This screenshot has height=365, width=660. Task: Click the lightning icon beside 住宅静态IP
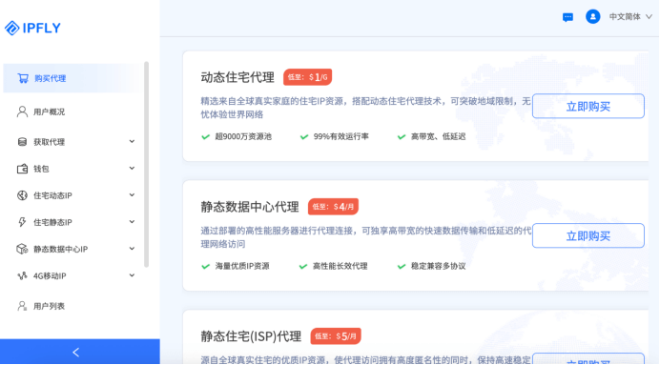[x=22, y=222]
